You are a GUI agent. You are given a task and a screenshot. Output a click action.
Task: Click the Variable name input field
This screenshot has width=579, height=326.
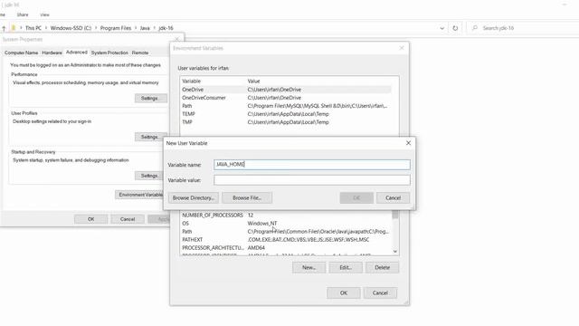311,165
